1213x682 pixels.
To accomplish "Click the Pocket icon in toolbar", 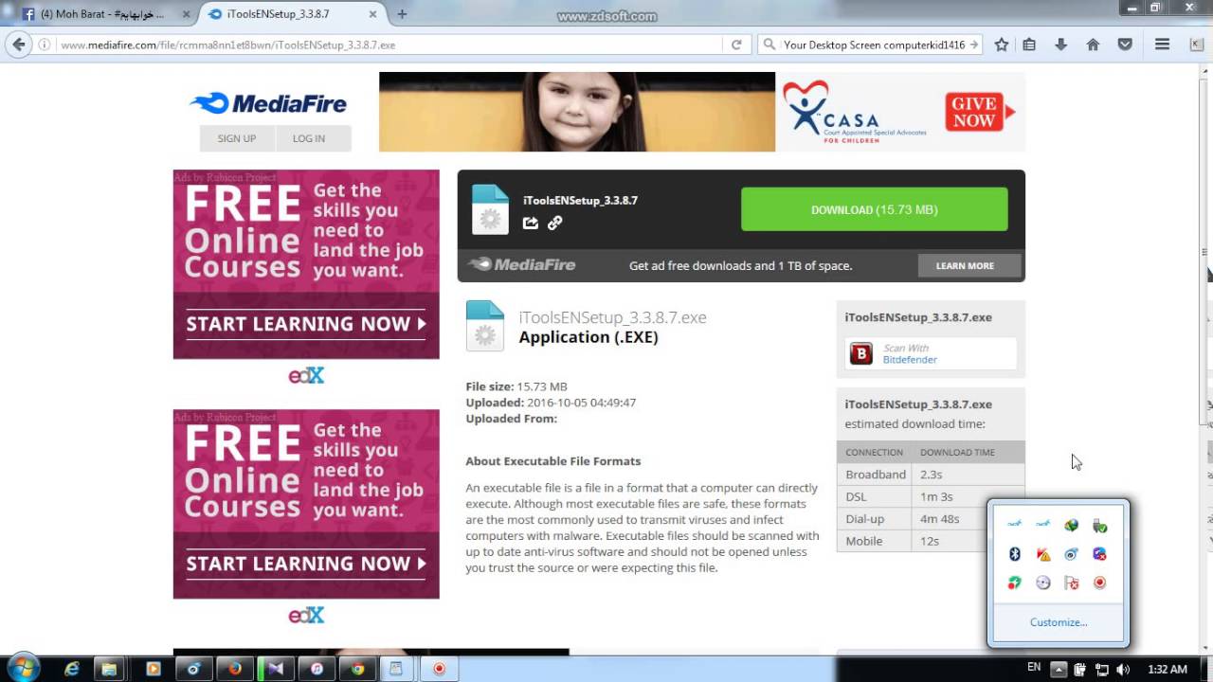I will 1125,45.
